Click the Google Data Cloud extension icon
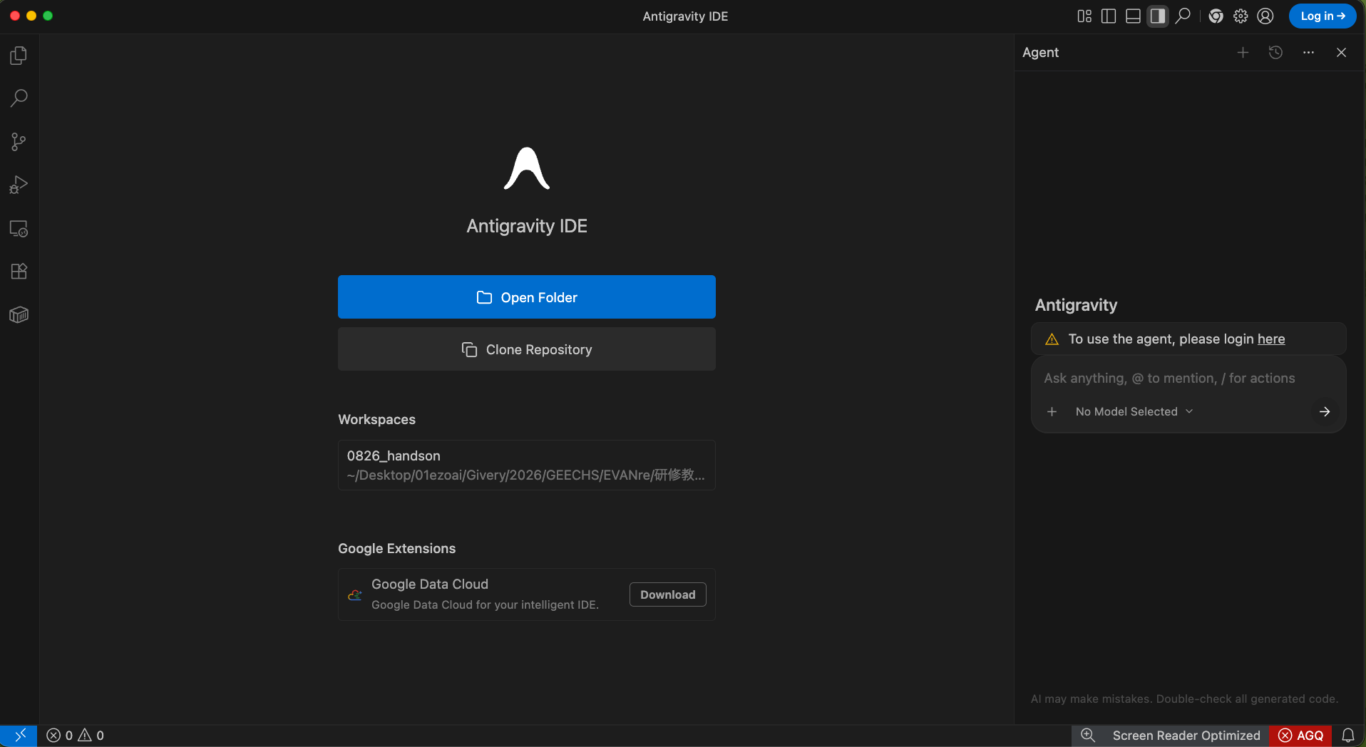The image size is (1366, 747). pos(354,594)
